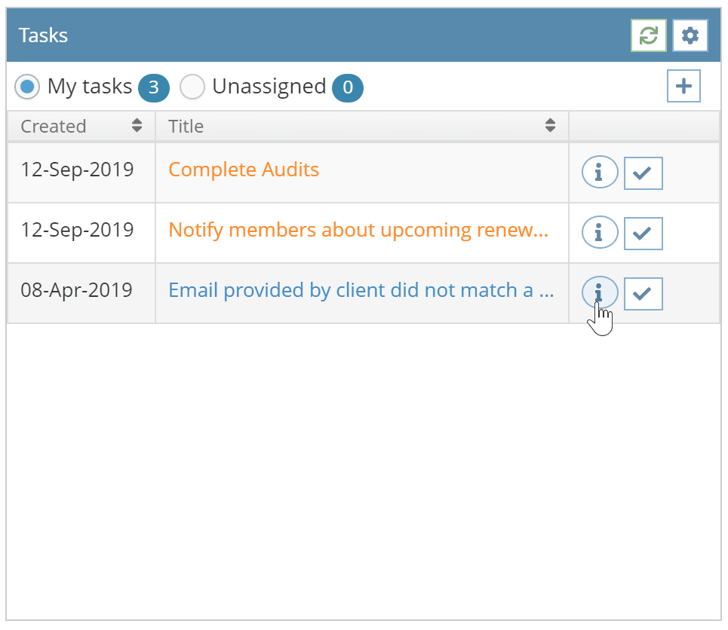Sort by the Title column arrows
Viewport: 728px width, 630px height.
(550, 125)
